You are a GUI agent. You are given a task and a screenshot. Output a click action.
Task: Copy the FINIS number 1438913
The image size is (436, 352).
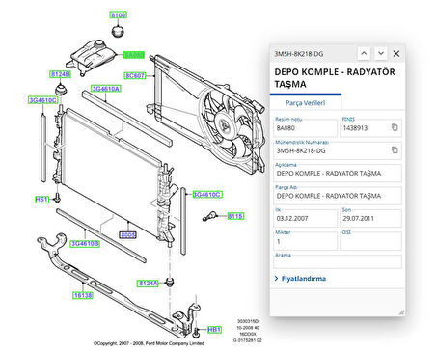pyautogui.click(x=395, y=127)
